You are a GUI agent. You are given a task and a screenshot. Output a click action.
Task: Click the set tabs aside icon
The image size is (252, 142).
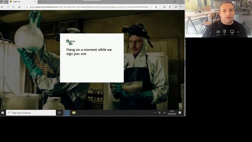(6, 2)
